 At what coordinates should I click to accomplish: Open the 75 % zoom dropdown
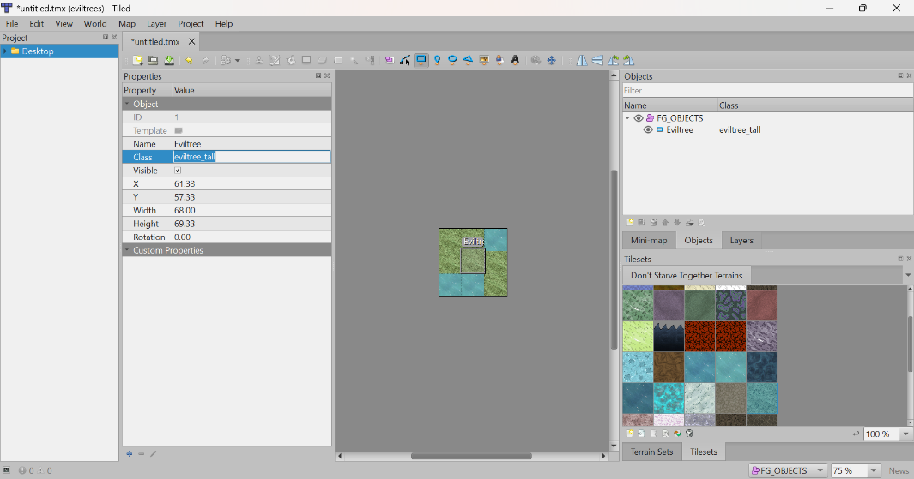(874, 470)
